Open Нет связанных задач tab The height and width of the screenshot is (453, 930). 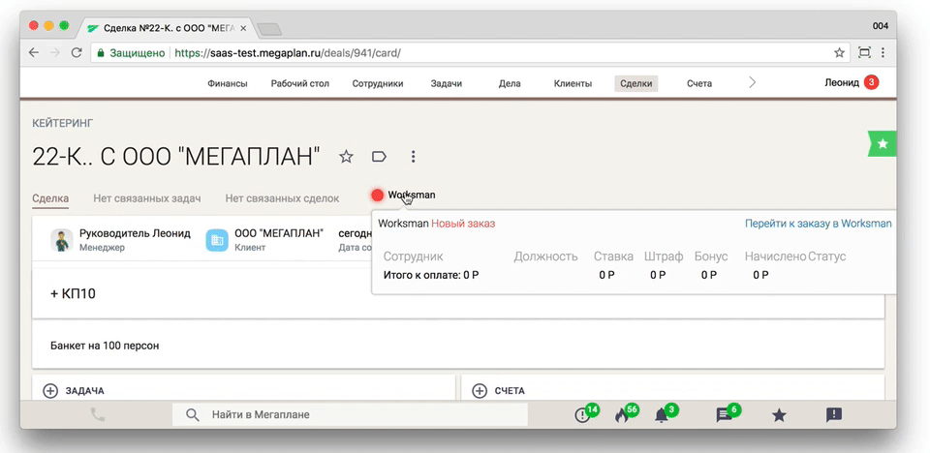(x=146, y=198)
